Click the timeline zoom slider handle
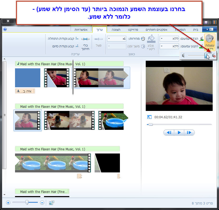 pos(27,202)
